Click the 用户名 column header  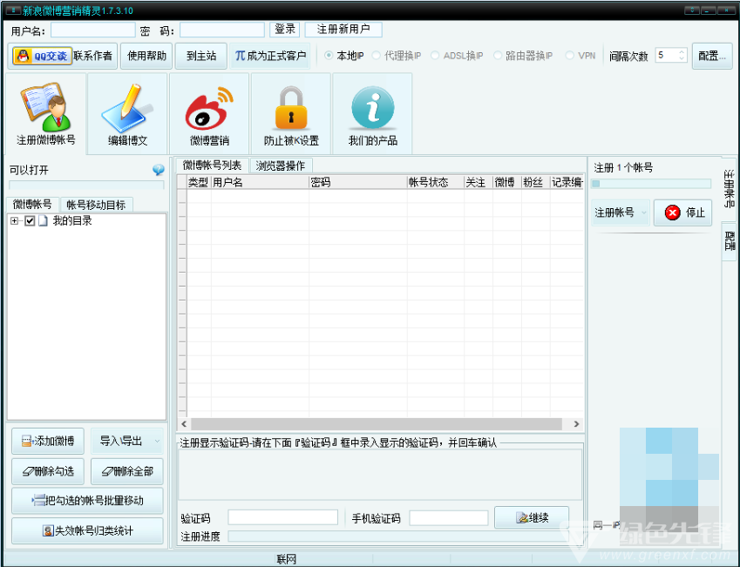point(260,183)
